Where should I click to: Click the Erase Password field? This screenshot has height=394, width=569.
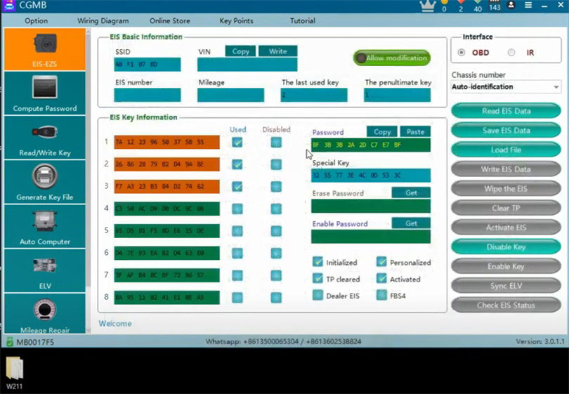(371, 206)
